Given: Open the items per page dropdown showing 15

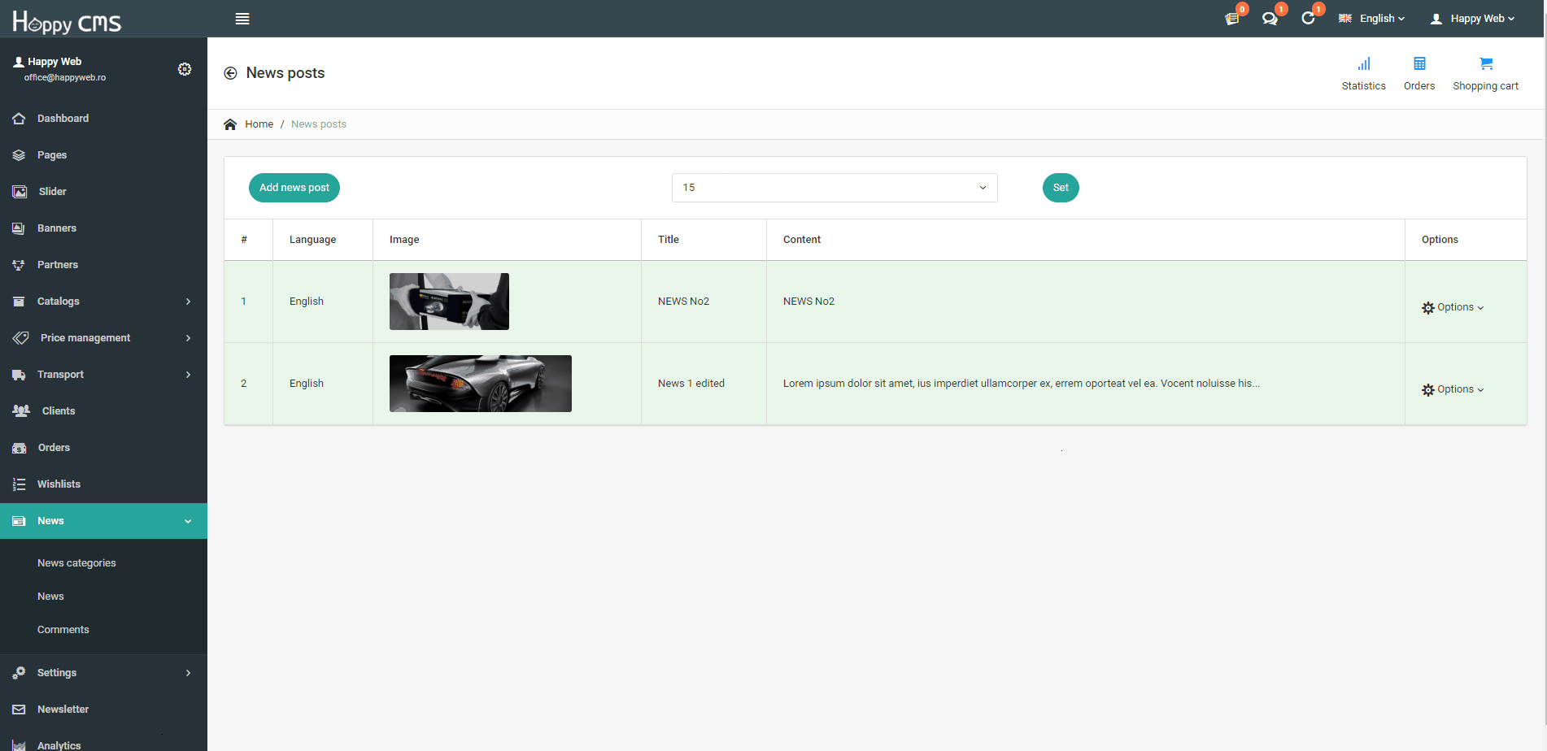Looking at the screenshot, I should [x=835, y=188].
